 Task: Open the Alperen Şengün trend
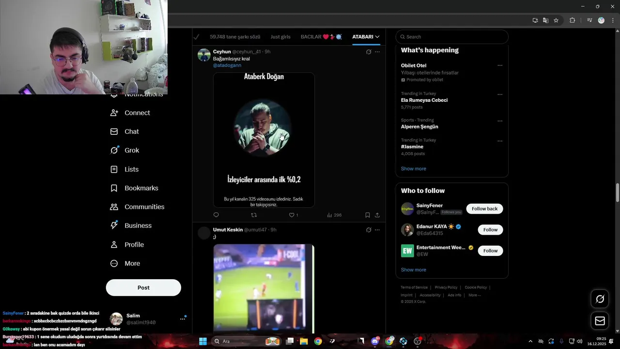[419, 127]
